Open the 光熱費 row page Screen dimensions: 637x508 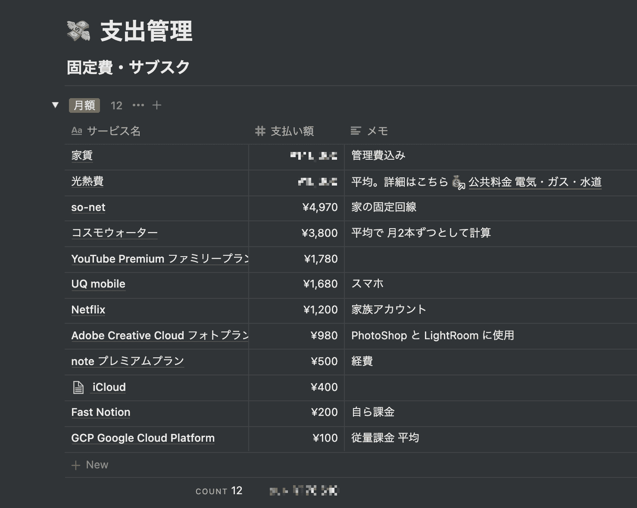[87, 181]
